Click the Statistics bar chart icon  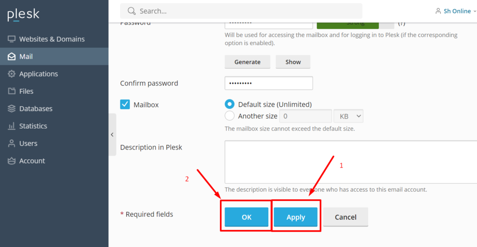pyautogui.click(x=12, y=126)
